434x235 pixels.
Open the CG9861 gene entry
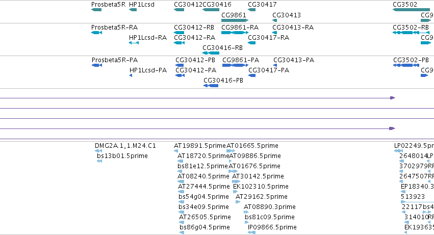pos(234,15)
